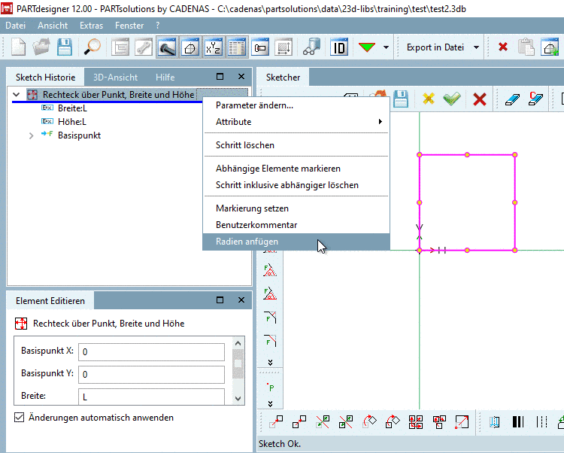Select 'Radien anfügen' from context menu
The height and width of the screenshot is (453, 564).
point(247,242)
